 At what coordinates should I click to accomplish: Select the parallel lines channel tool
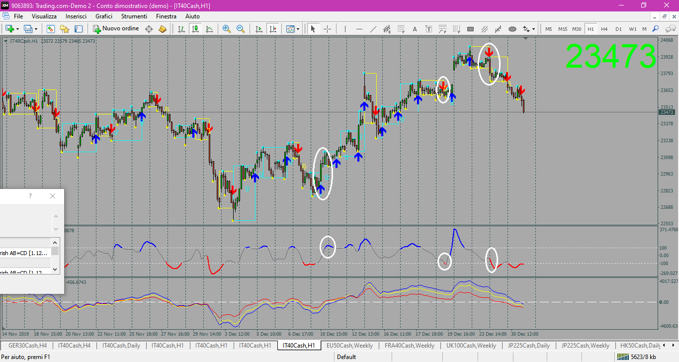tap(485, 29)
